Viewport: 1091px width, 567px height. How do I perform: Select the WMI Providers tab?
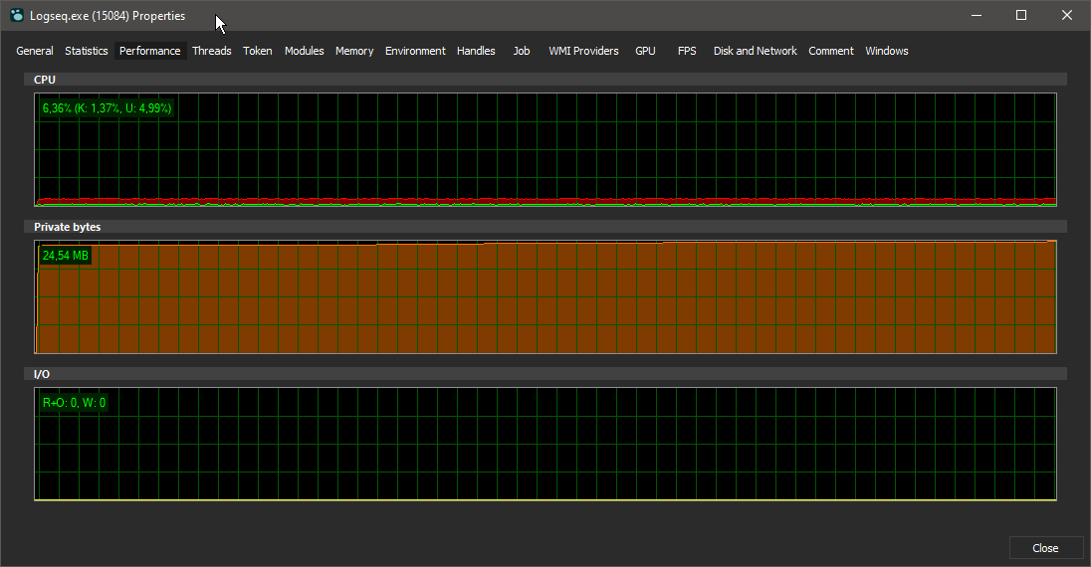point(583,51)
